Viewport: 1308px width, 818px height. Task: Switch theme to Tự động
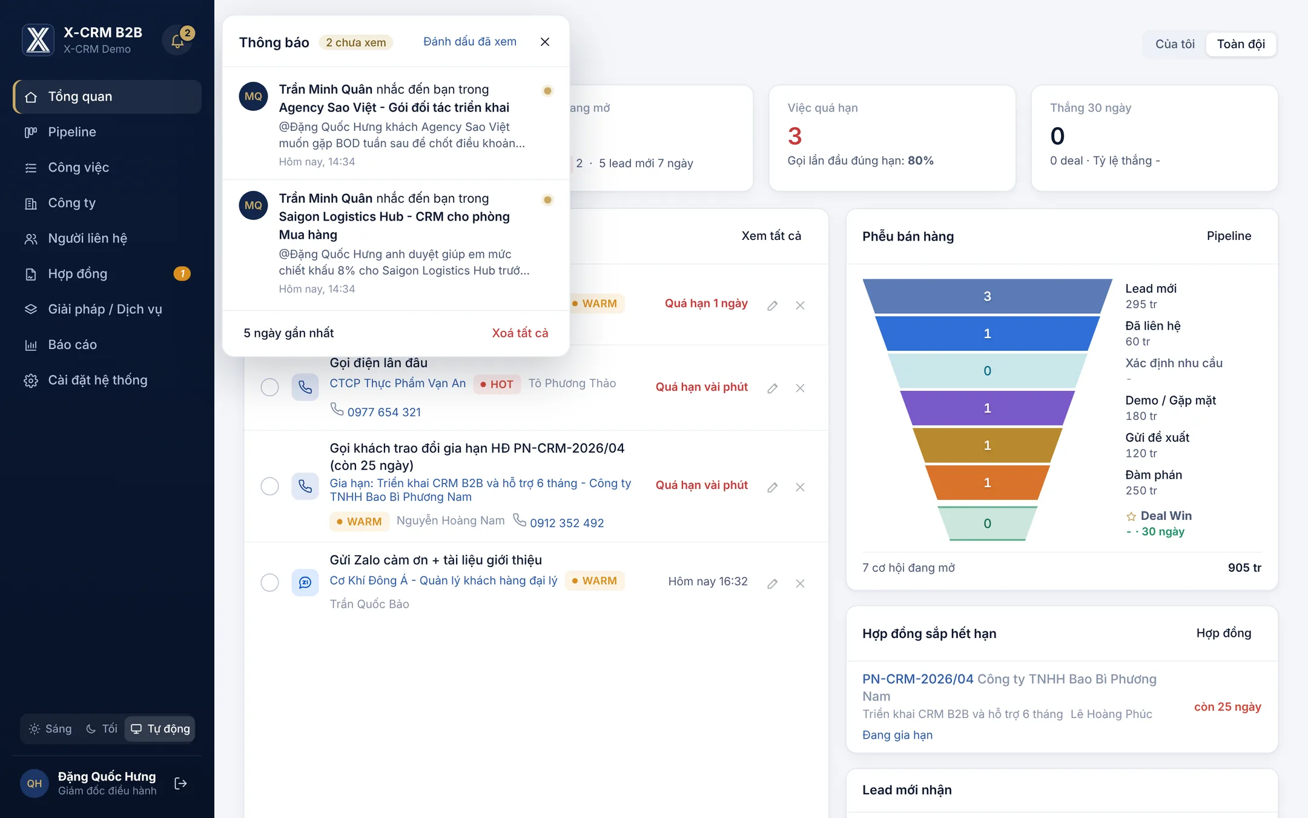coord(160,729)
